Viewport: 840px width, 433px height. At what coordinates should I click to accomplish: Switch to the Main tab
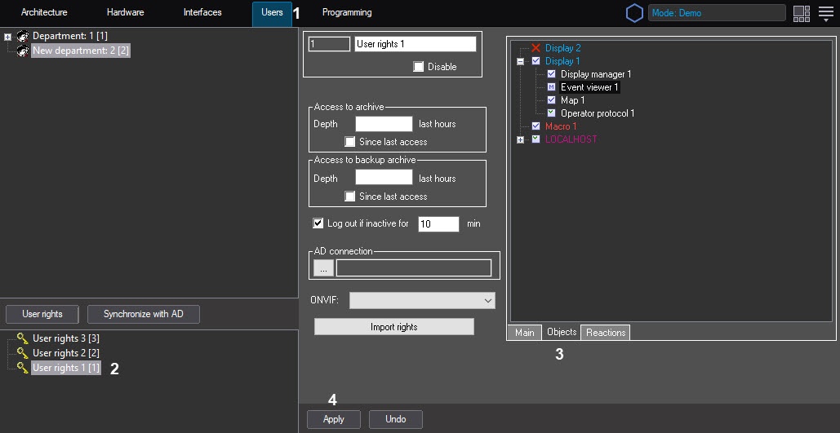(524, 333)
